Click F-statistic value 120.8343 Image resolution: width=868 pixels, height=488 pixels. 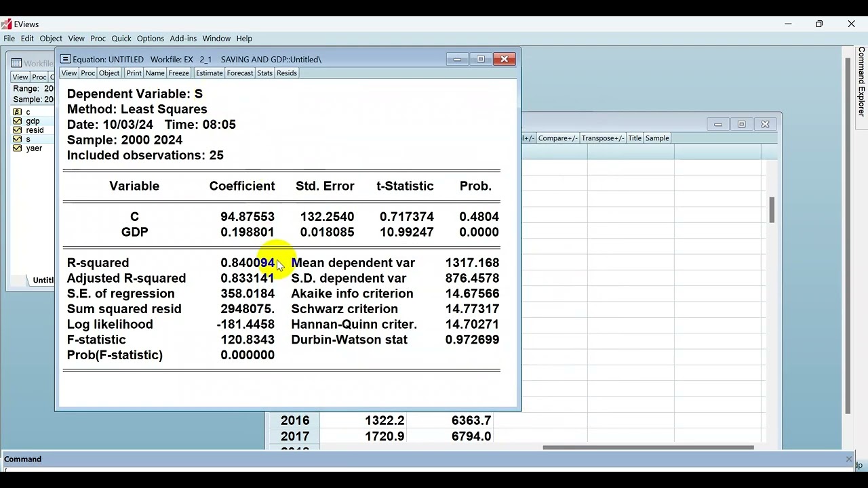click(248, 340)
